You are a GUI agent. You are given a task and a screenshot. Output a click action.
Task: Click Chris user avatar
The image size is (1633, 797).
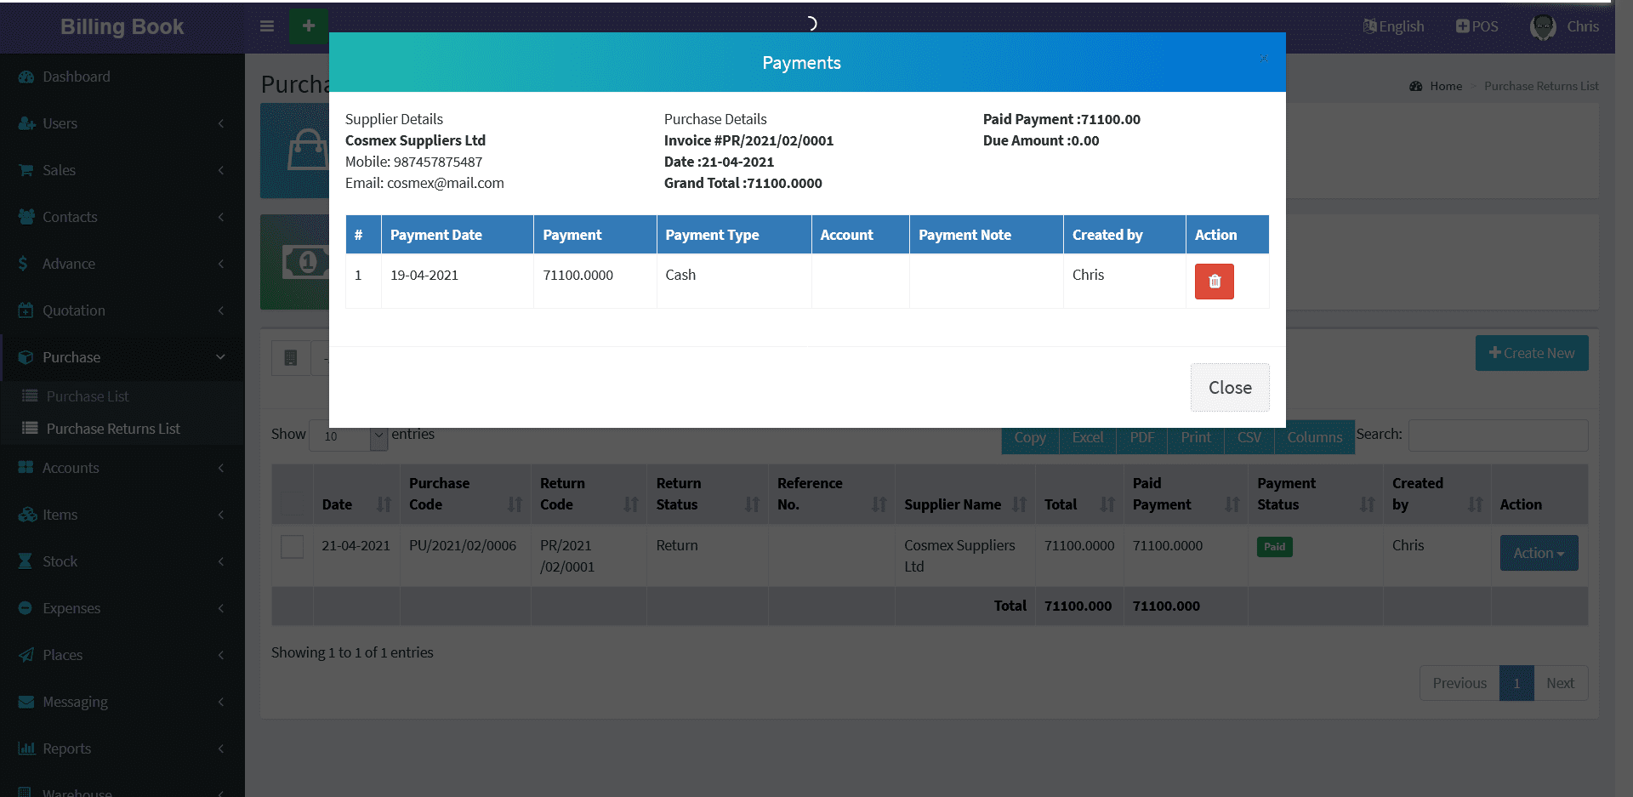1542,26
